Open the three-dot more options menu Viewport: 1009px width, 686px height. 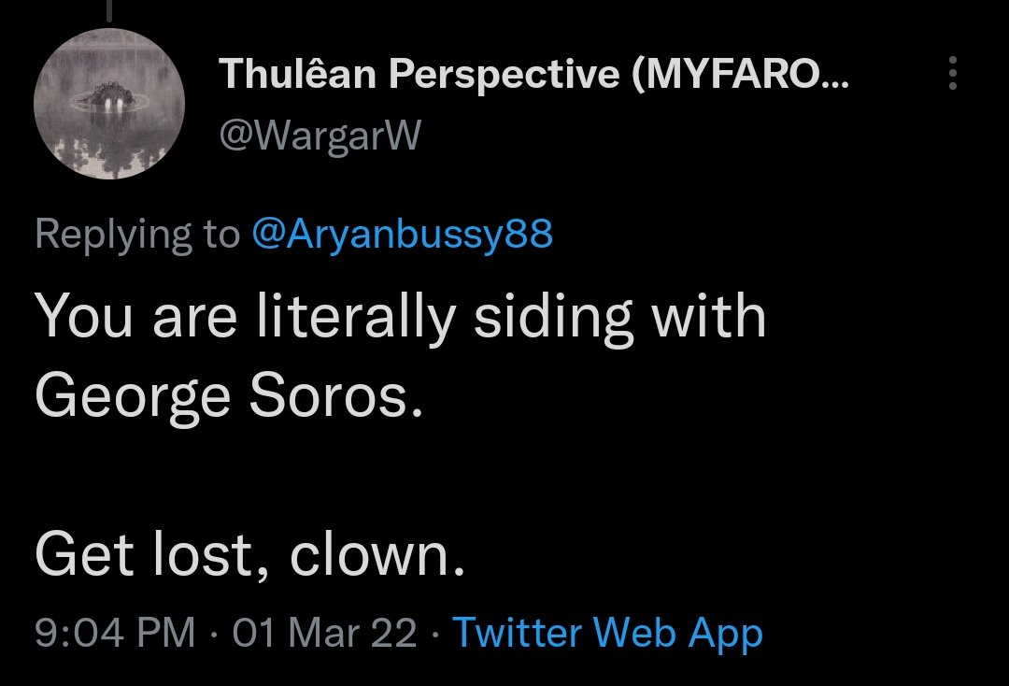pyautogui.click(x=953, y=73)
